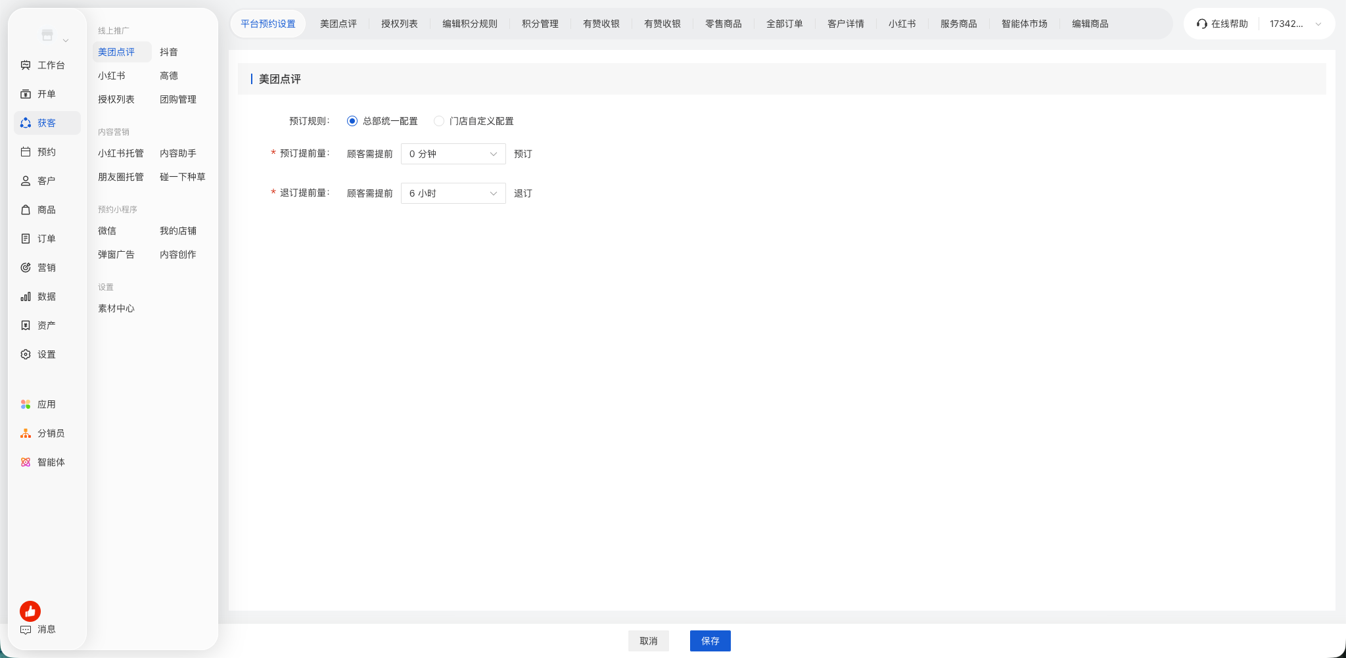Viewport: 1346px width, 658px height.
Task: Open 内容创作 in submenu
Action: point(178,254)
